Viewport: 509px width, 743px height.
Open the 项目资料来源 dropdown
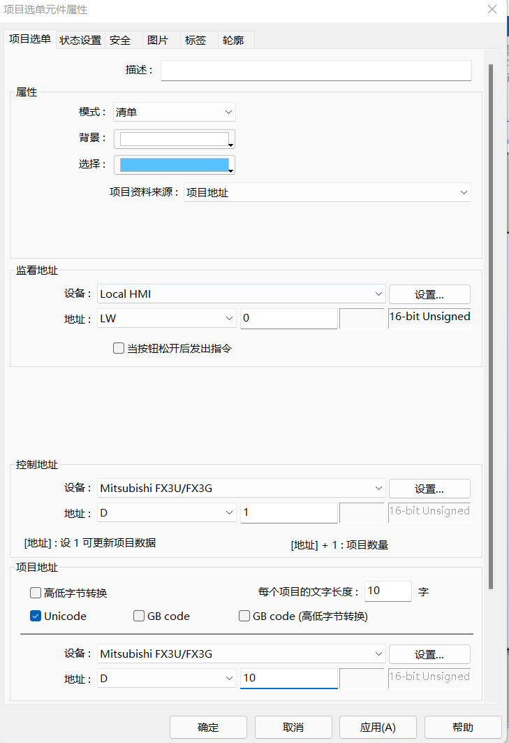[327, 192]
